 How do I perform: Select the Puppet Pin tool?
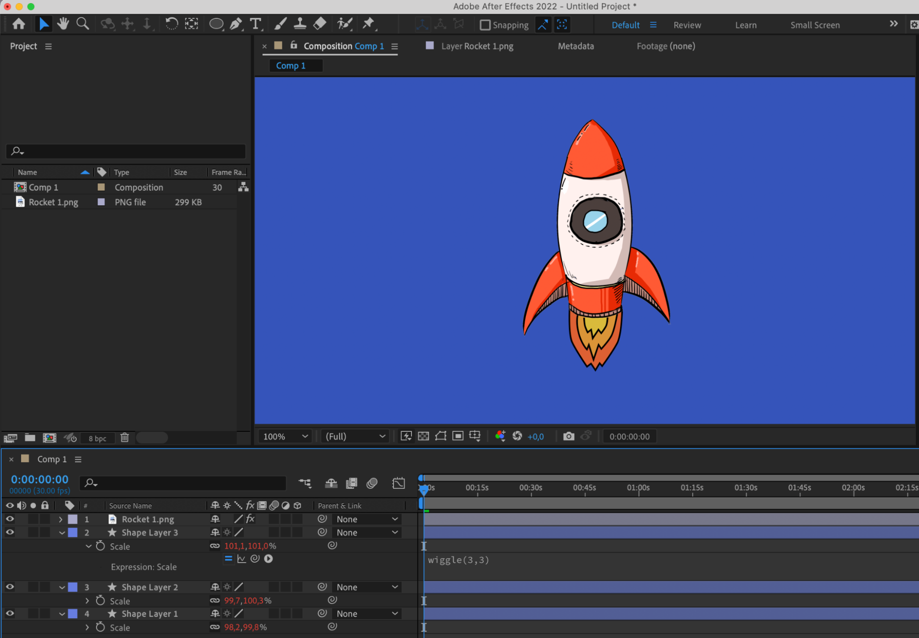click(x=368, y=24)
